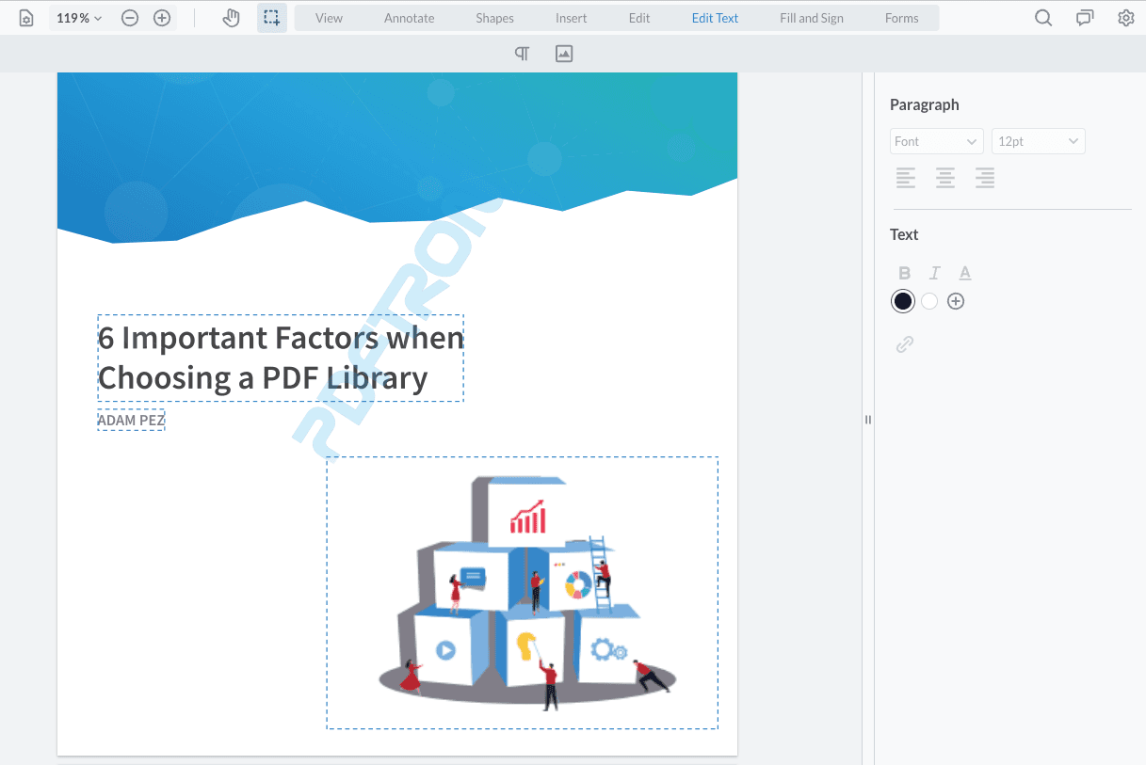Expand the 119% zoom level dropdown

tap(79, 18)
